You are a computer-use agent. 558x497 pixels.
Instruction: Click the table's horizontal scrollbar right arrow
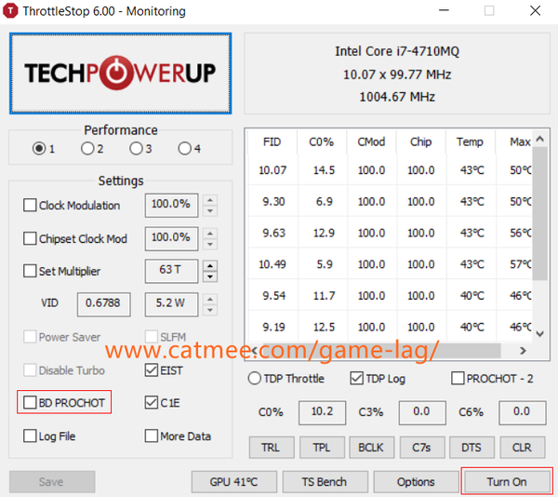(x=523, y=351)
